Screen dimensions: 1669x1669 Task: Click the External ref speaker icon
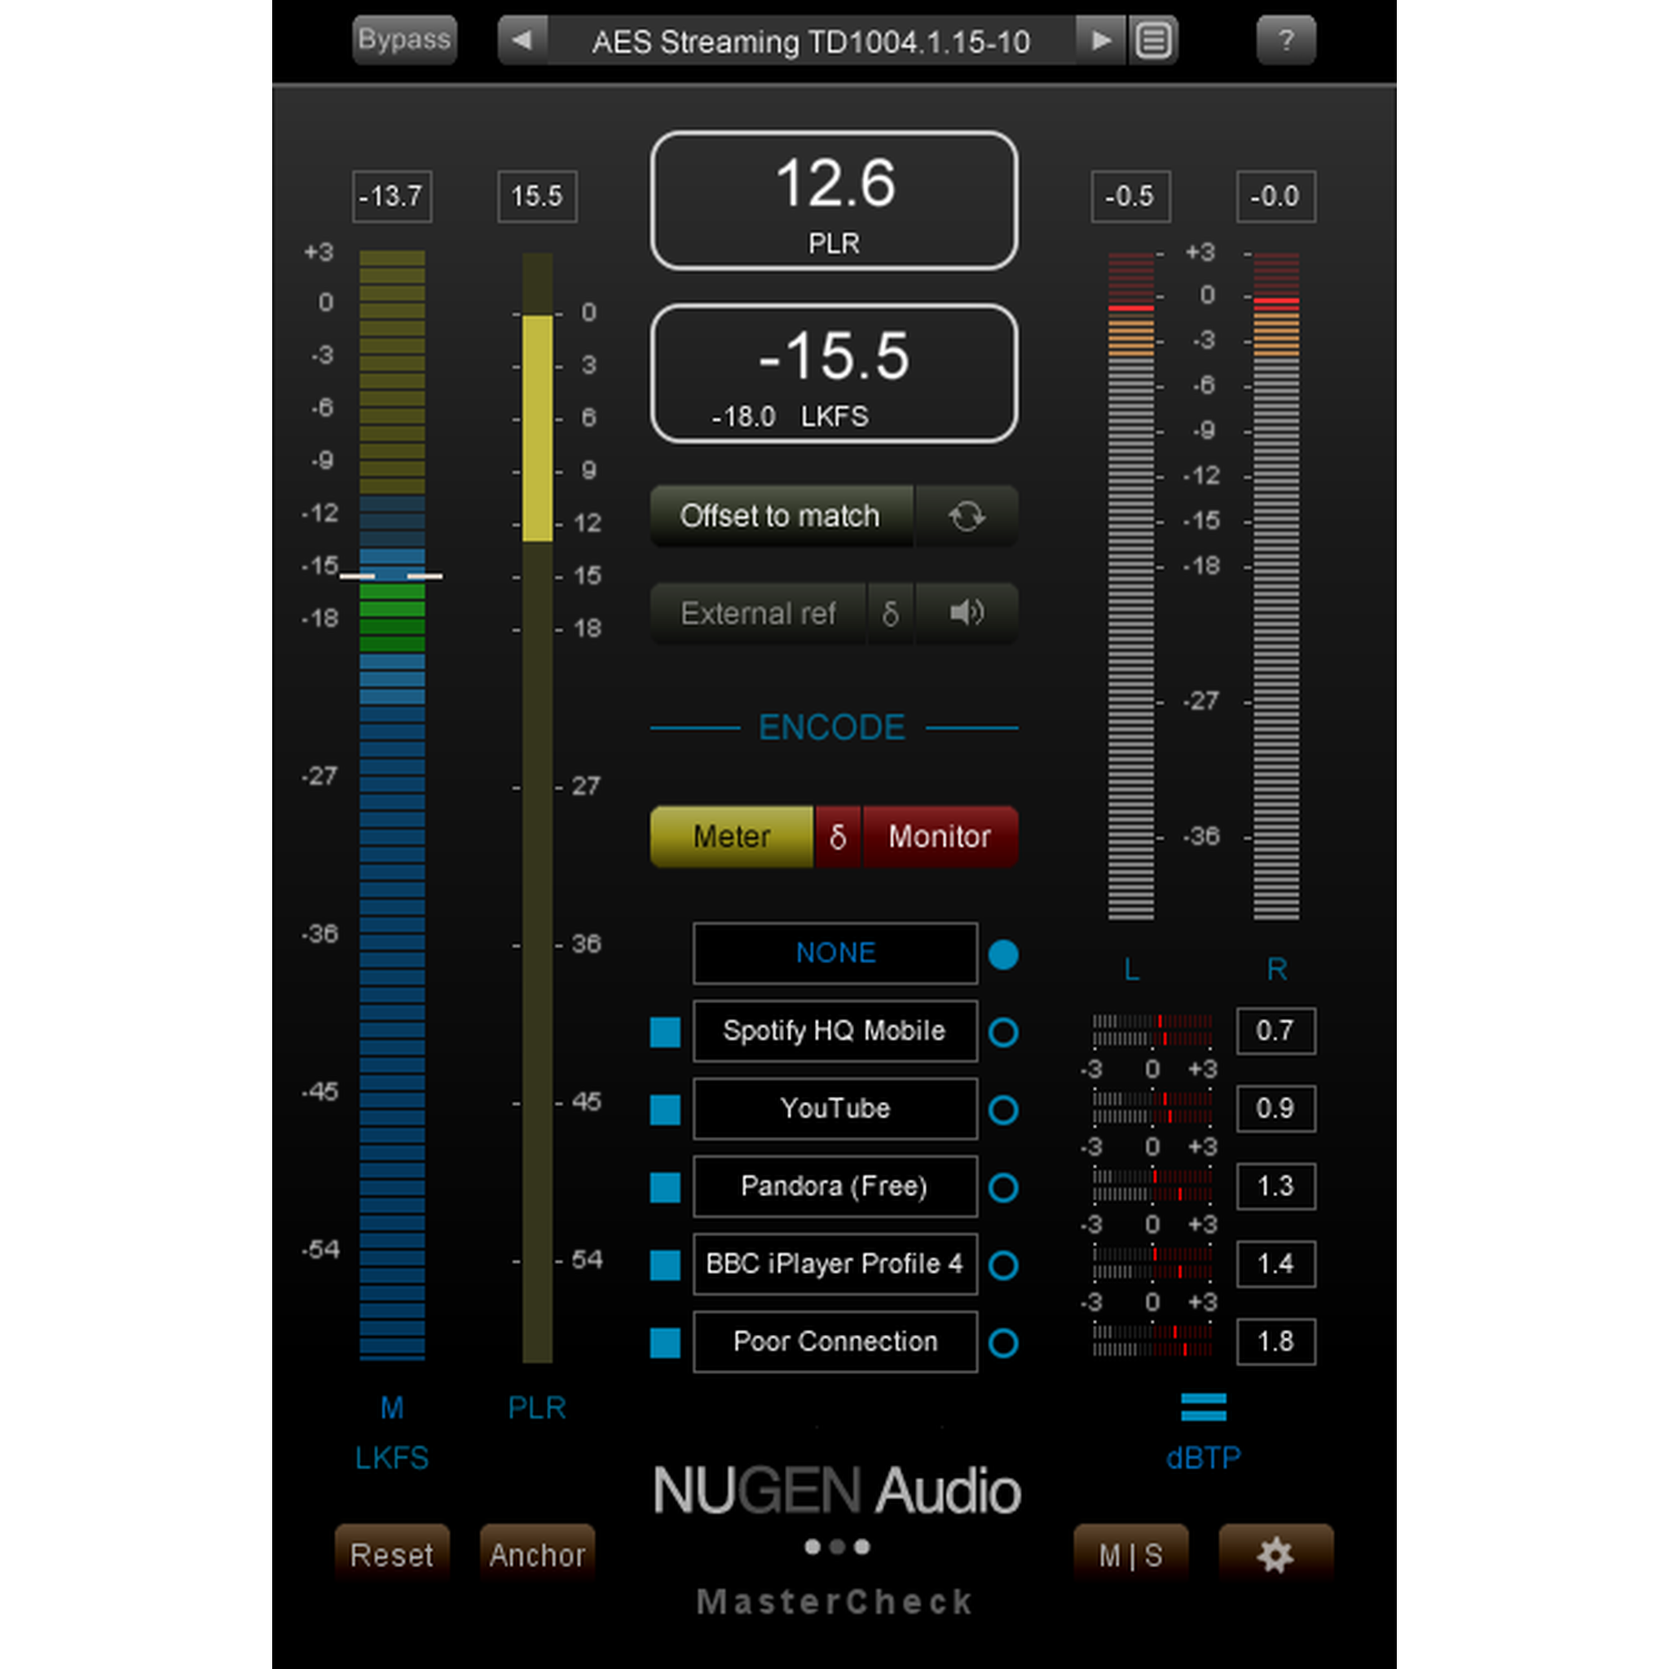click(x=966, y=614)
